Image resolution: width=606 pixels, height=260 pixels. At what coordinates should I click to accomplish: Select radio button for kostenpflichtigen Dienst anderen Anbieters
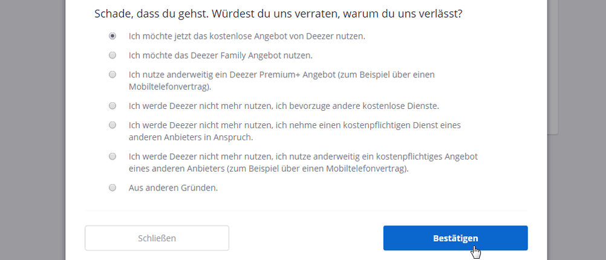pos(112,125)
